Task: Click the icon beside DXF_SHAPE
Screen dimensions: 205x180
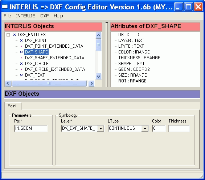Action: tap(21, 52)
